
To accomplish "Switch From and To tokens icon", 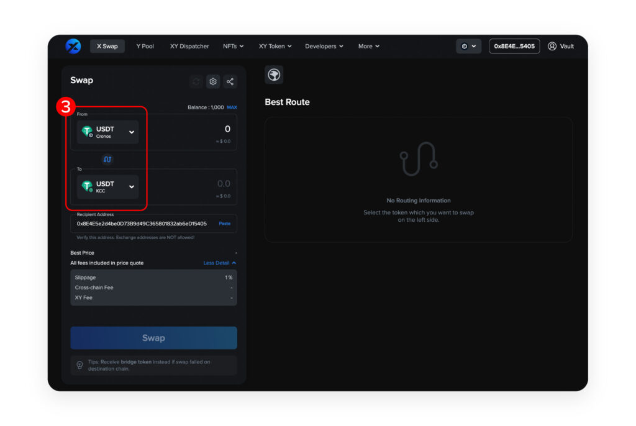I will click(x=107, y=160).
